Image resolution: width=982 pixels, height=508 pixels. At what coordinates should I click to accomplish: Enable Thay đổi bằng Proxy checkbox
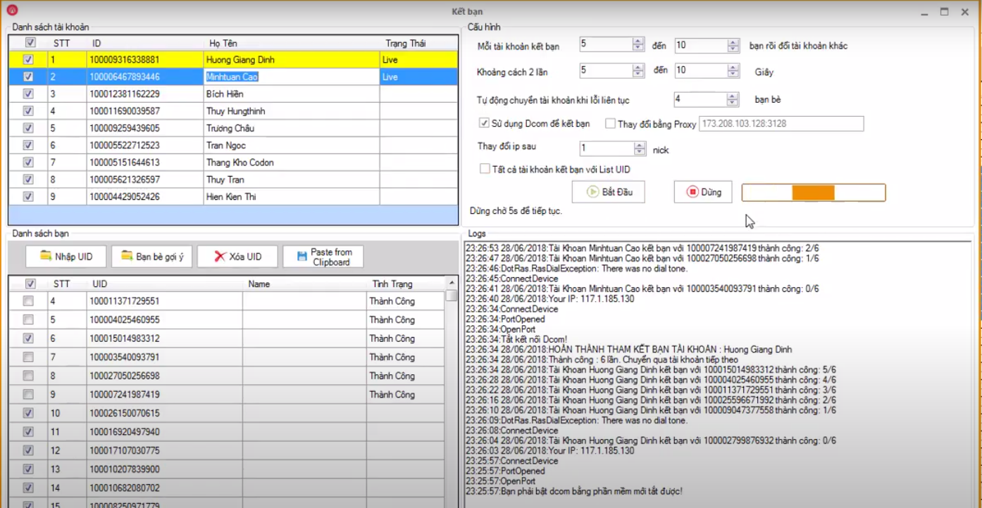tap(610, 124)
